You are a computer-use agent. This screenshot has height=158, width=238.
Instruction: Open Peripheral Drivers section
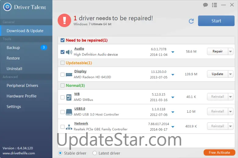[26, 85]
